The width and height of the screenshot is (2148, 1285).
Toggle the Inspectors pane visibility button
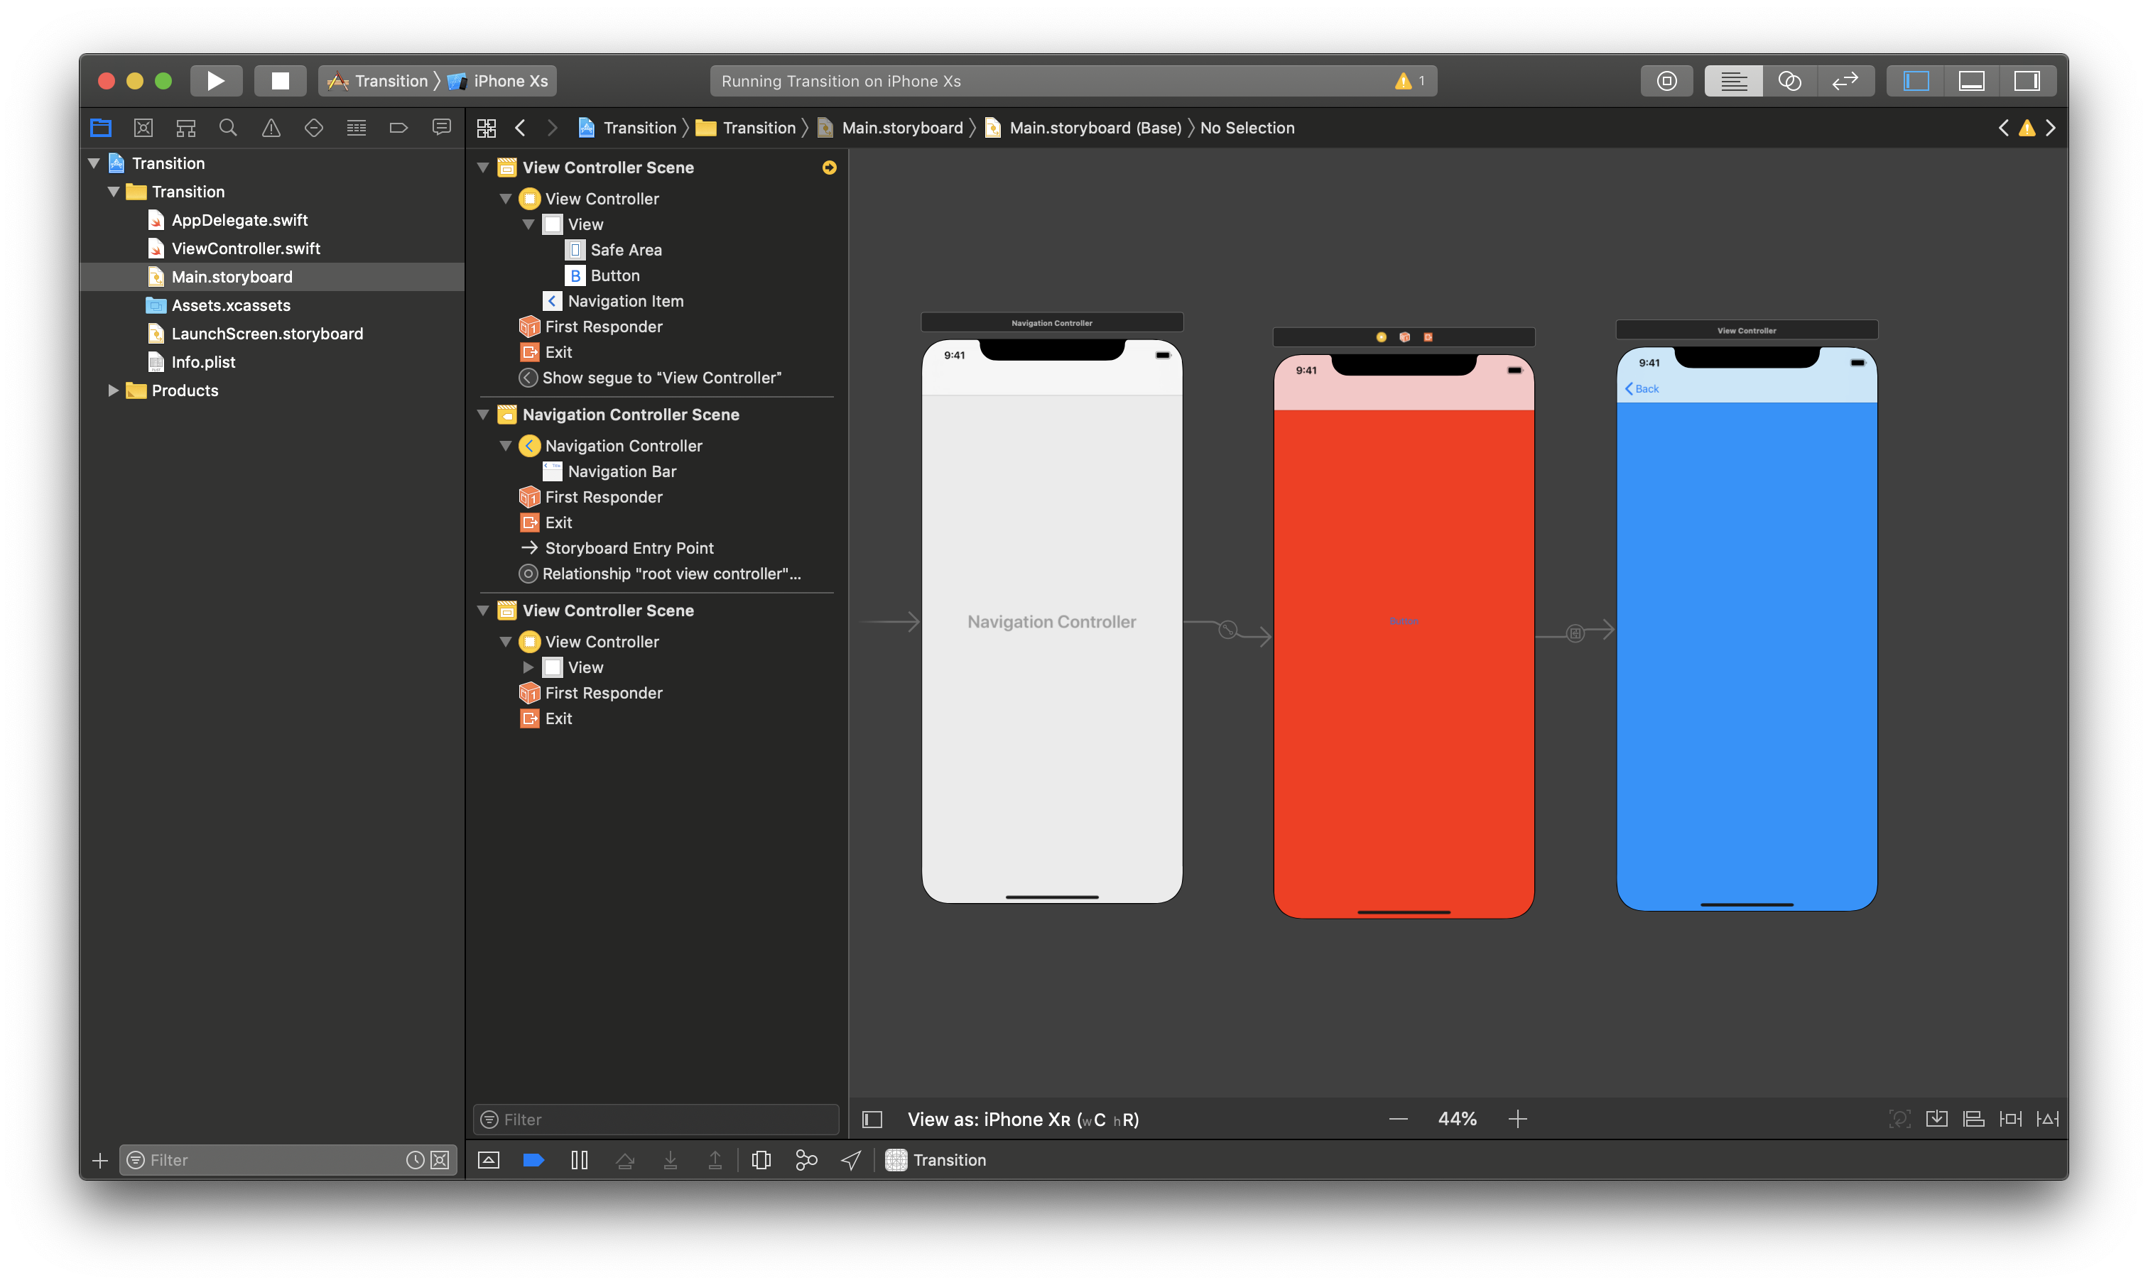pos(2027,80)
